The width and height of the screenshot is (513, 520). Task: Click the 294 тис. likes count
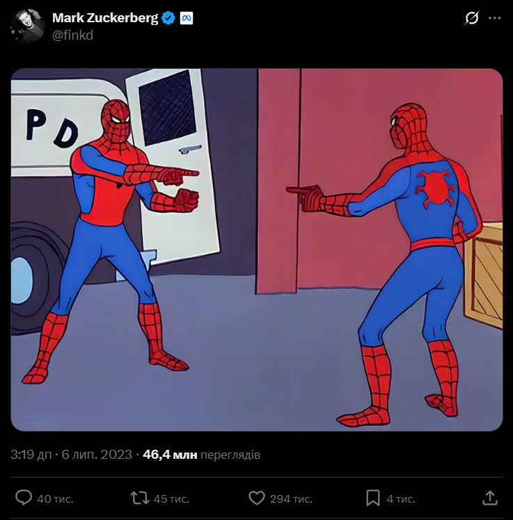point(291,498)
